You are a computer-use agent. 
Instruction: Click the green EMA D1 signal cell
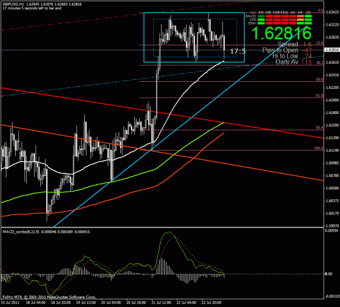point(308,23)
